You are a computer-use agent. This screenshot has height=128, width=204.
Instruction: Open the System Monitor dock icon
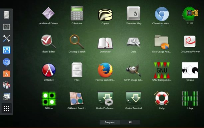pos(7,50)
